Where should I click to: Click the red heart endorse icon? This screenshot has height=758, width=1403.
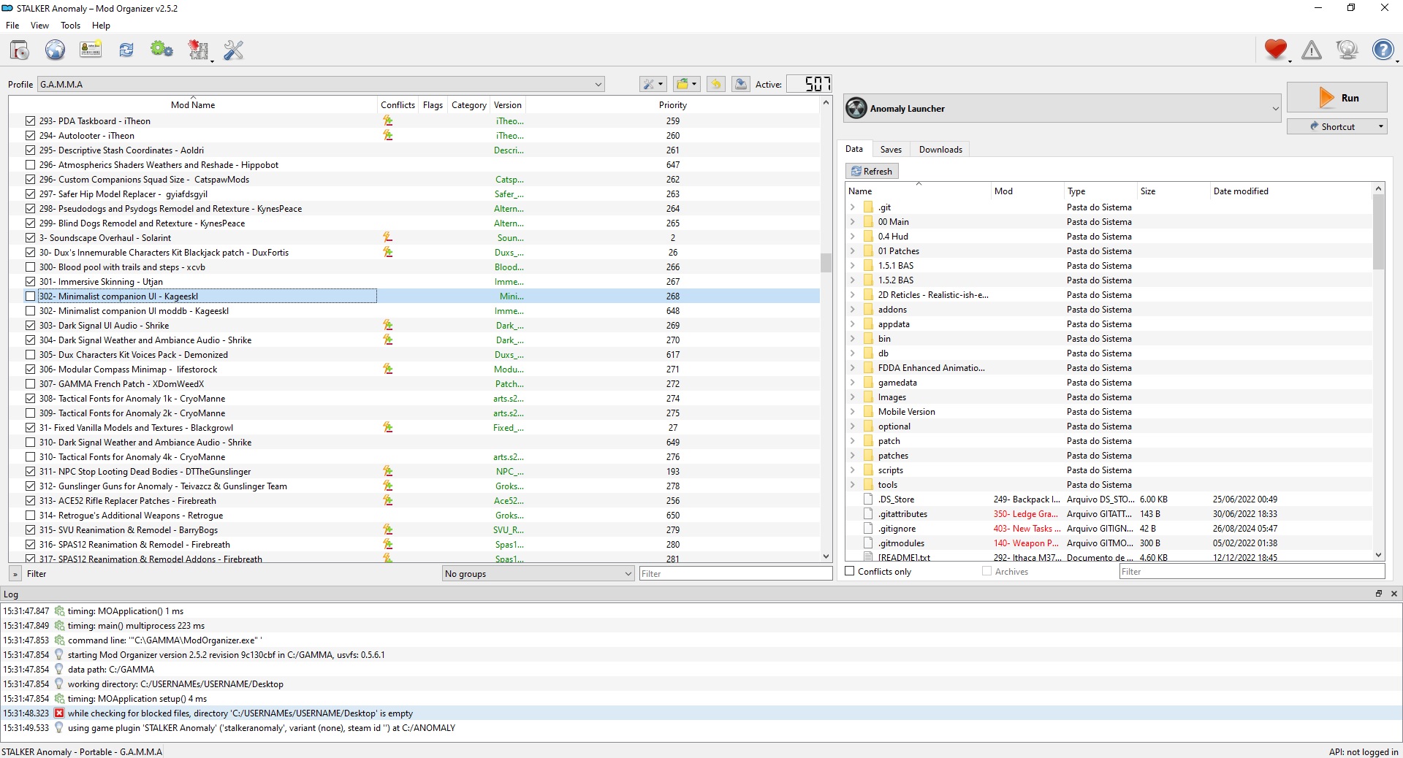[1276, 50]
